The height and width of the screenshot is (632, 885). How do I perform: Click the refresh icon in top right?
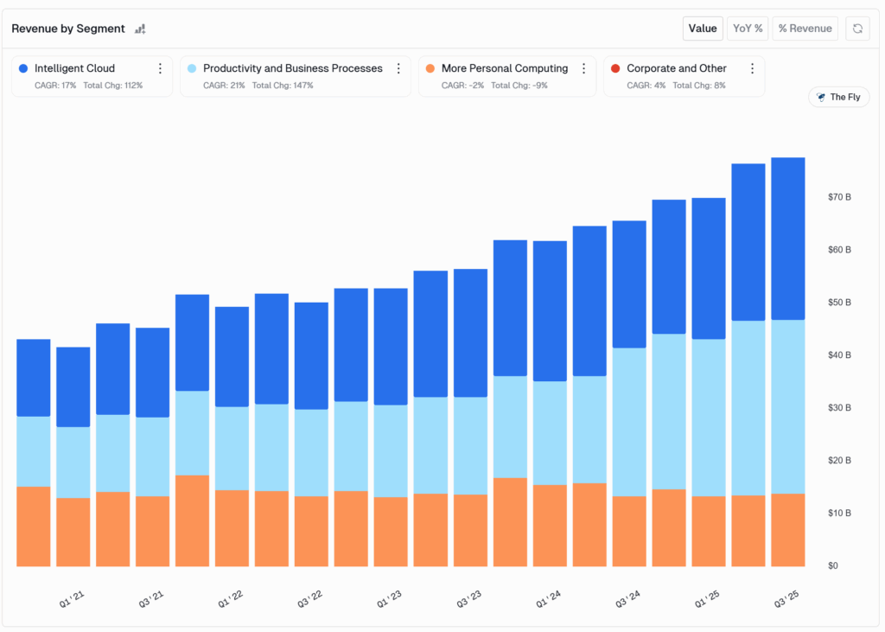click(x=857, y=29)
